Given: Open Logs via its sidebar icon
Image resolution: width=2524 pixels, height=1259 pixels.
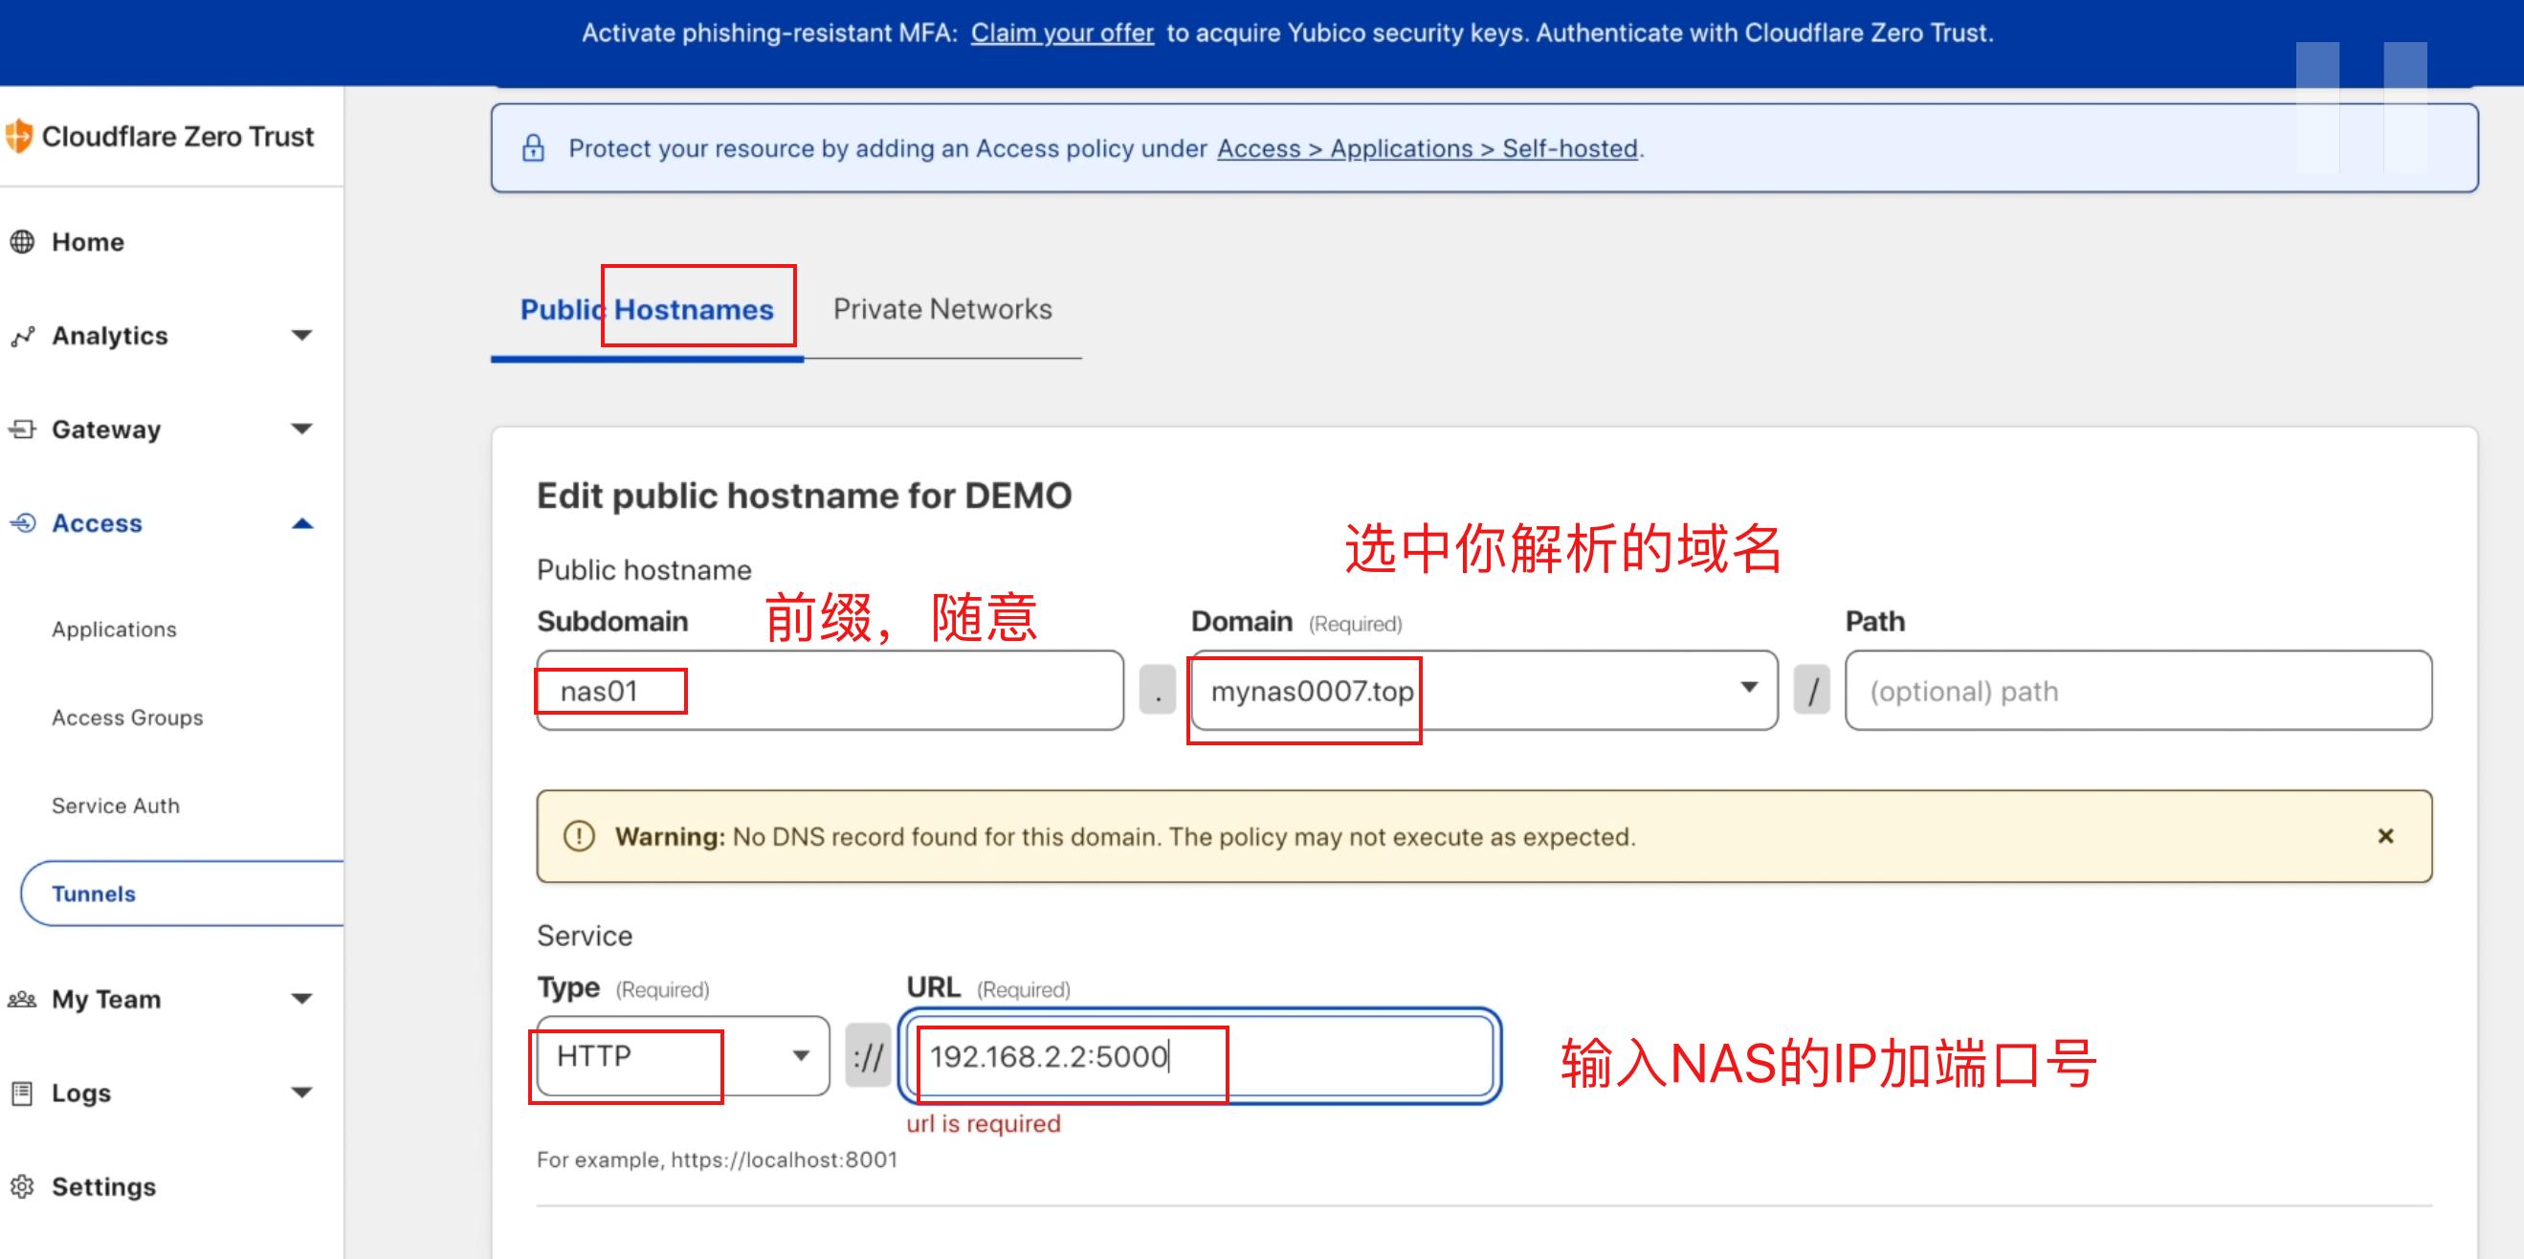Looking at the screenshot, I should [22, 1093].
